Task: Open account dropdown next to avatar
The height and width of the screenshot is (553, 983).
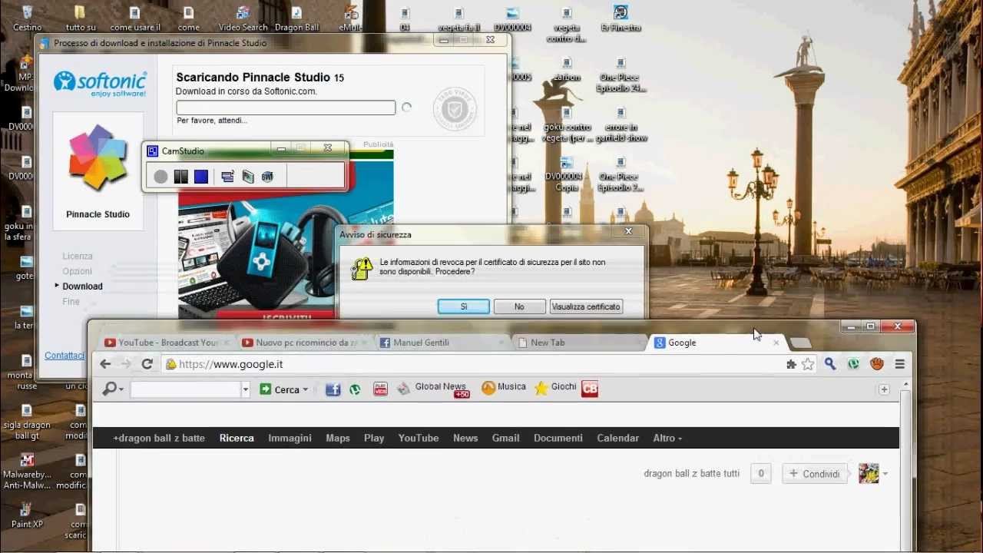Action: pos(885,474)
